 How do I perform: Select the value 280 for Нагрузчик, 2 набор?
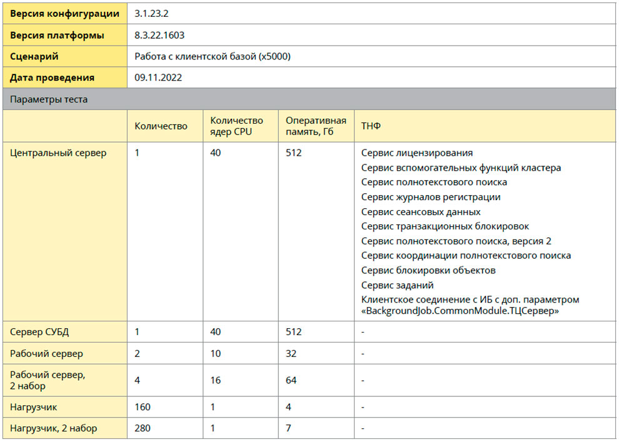[142, 428]
